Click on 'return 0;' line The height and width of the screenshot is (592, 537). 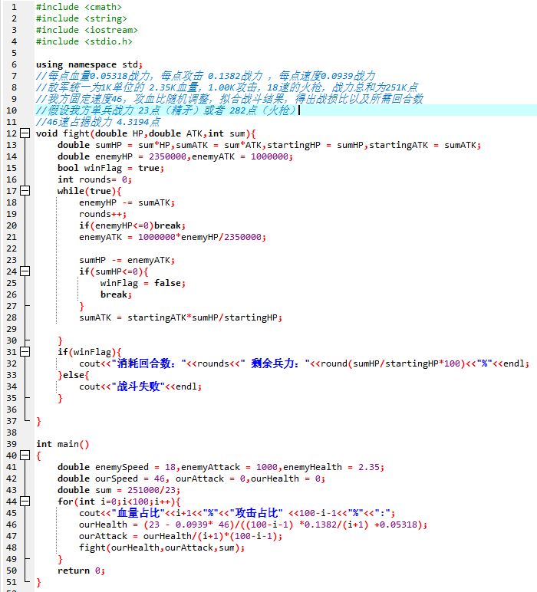[x=81, y=571]
